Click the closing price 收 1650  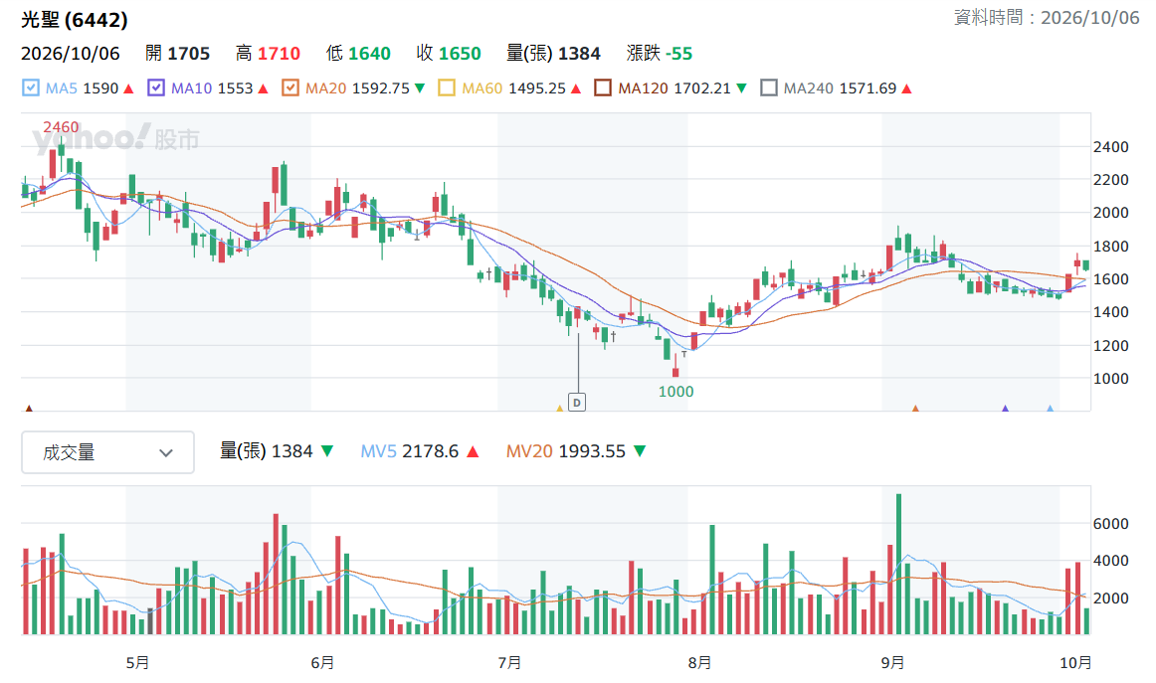coord(449,54)
